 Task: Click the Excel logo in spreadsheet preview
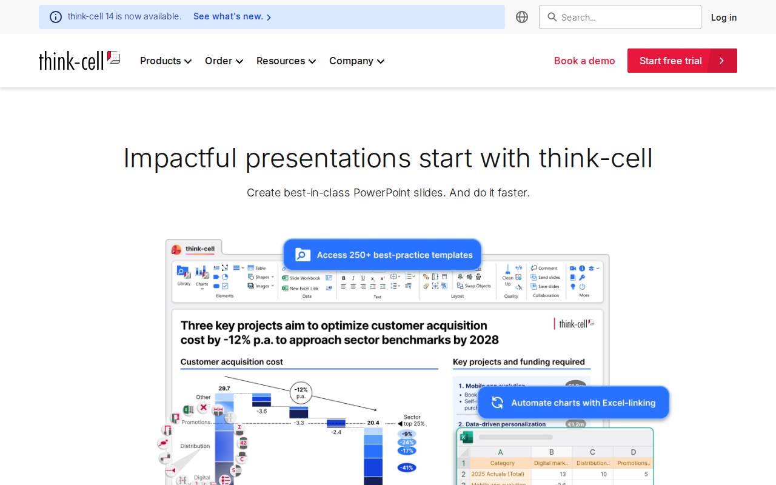(466, 437)
